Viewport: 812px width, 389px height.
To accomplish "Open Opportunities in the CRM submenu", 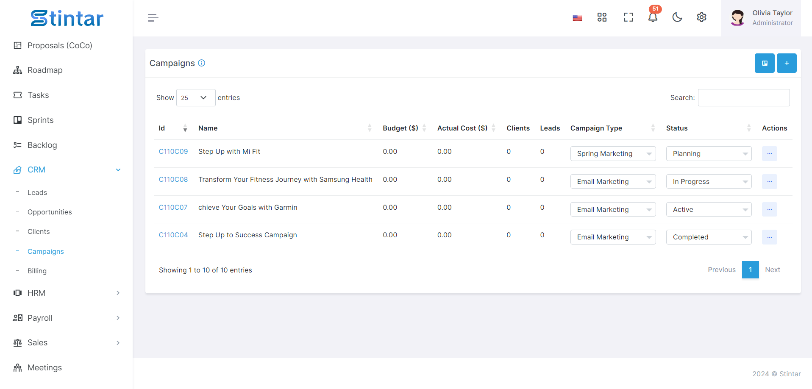I will pos(50,212).
